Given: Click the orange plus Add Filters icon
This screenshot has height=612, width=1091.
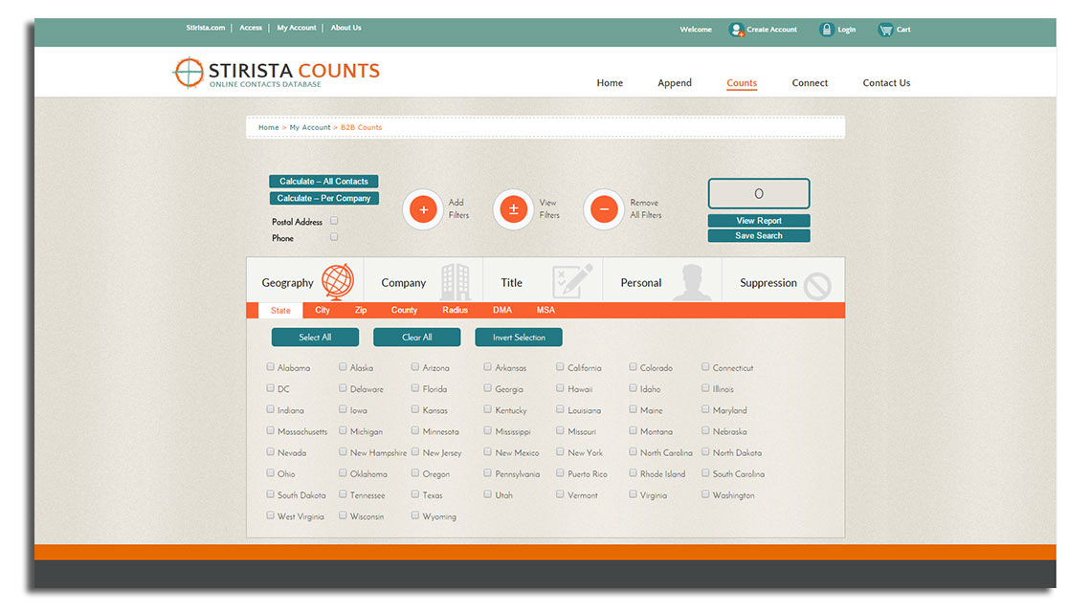Looking at the screenshot, I should (423, 209).
